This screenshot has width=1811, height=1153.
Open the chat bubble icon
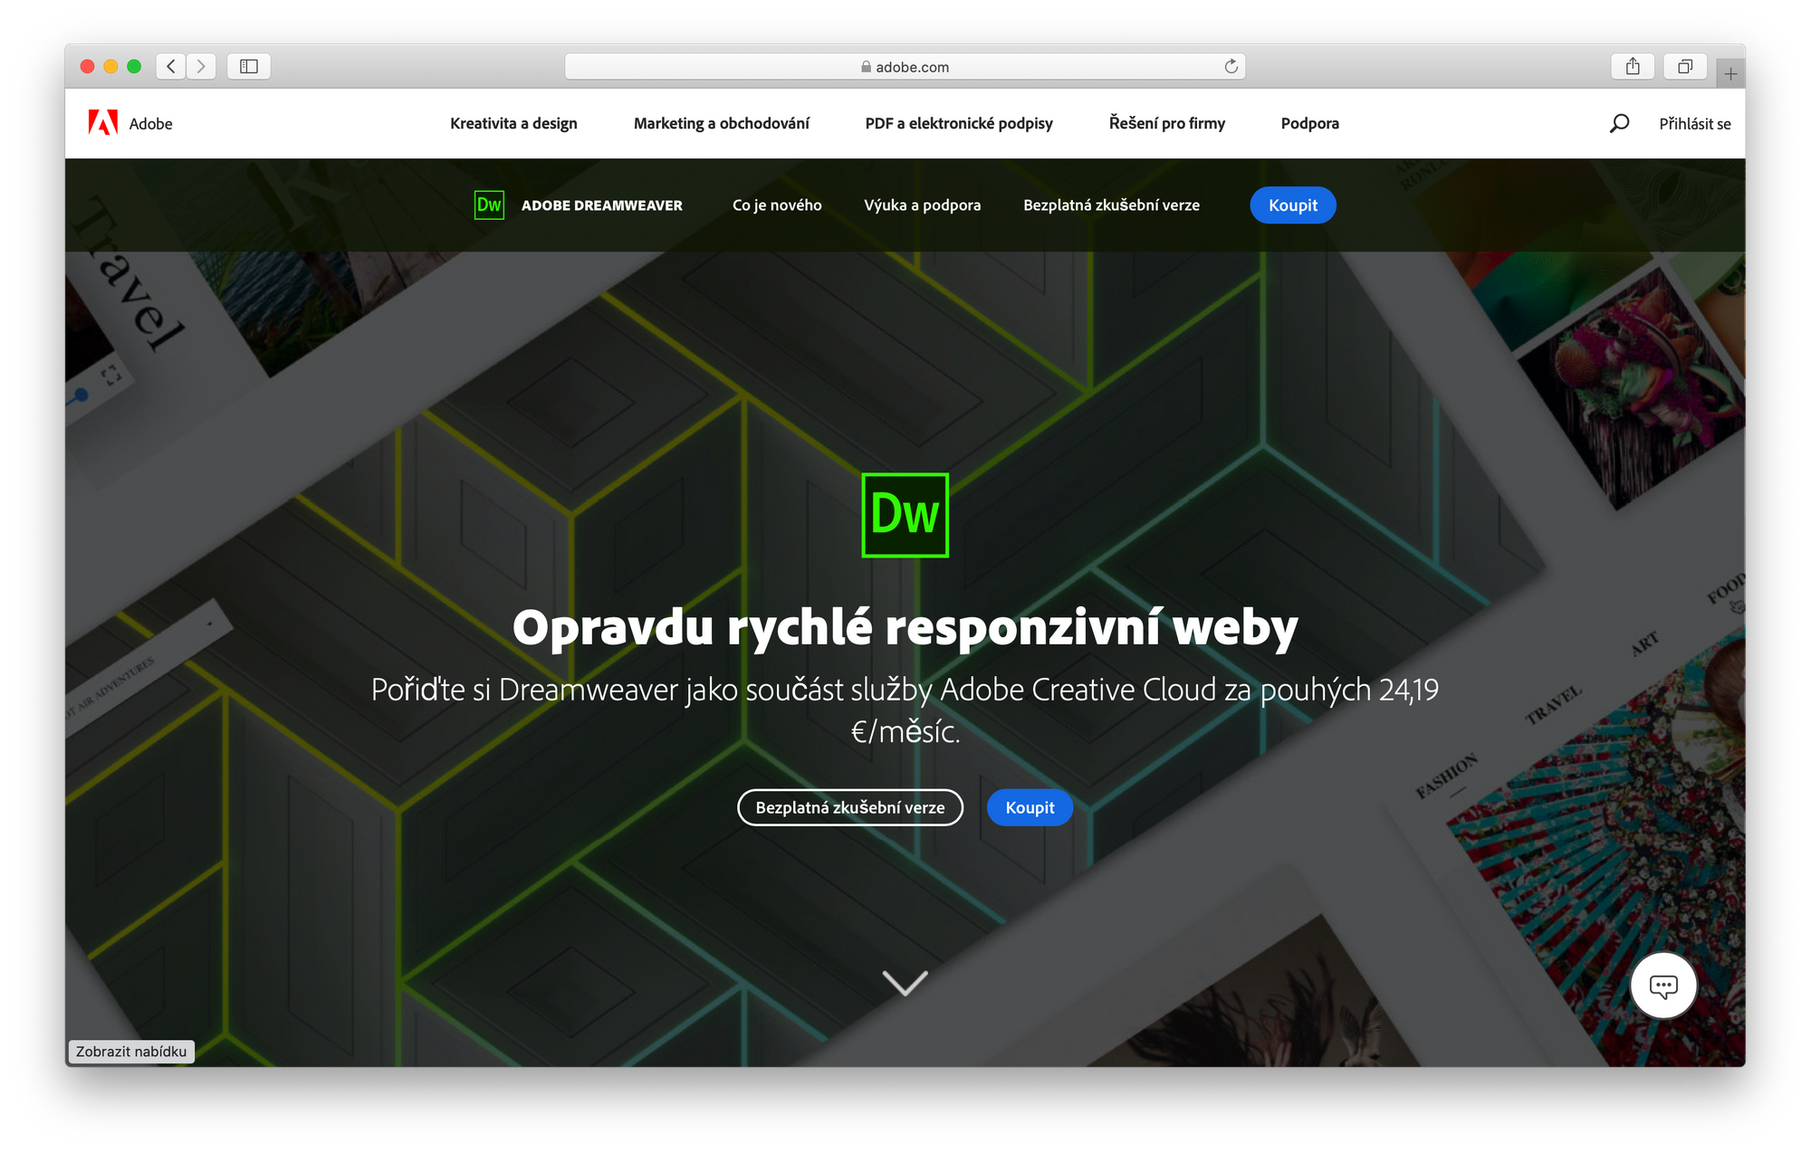click(1662, 986)
